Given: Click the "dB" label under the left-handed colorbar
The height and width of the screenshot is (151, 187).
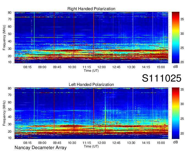Looking at the screenshot, I should (175, 142).
